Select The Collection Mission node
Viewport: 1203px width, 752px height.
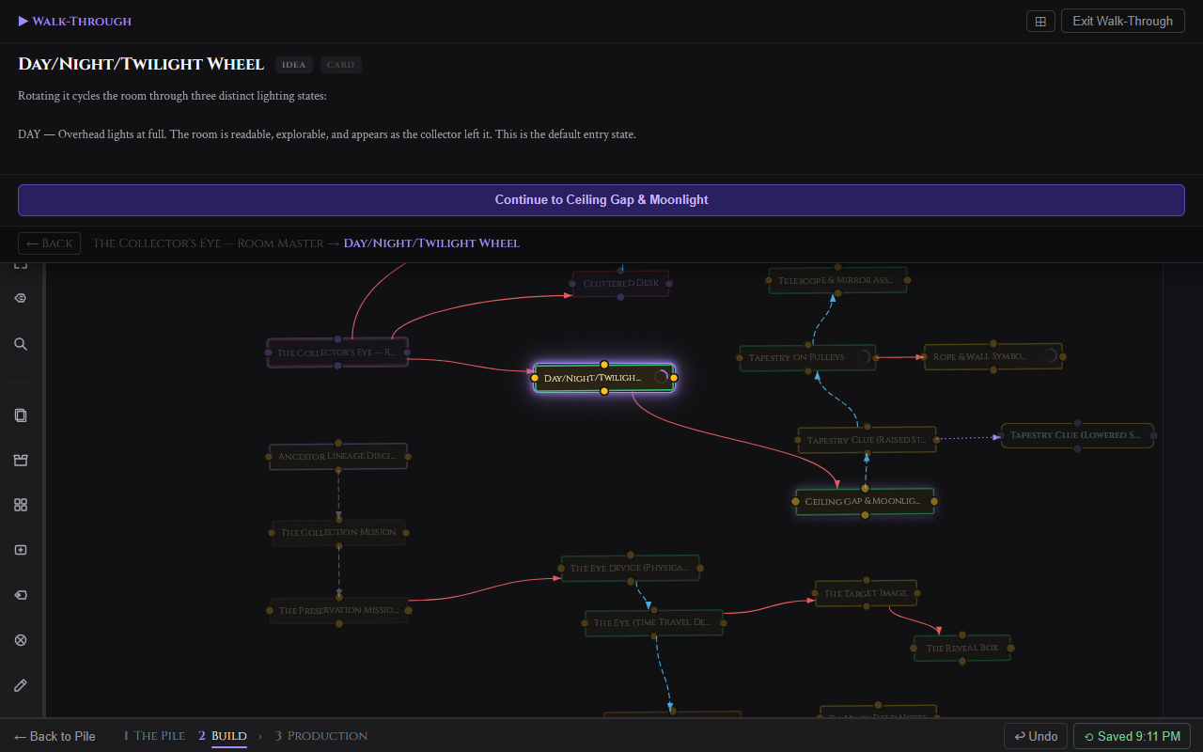[338, 532]
